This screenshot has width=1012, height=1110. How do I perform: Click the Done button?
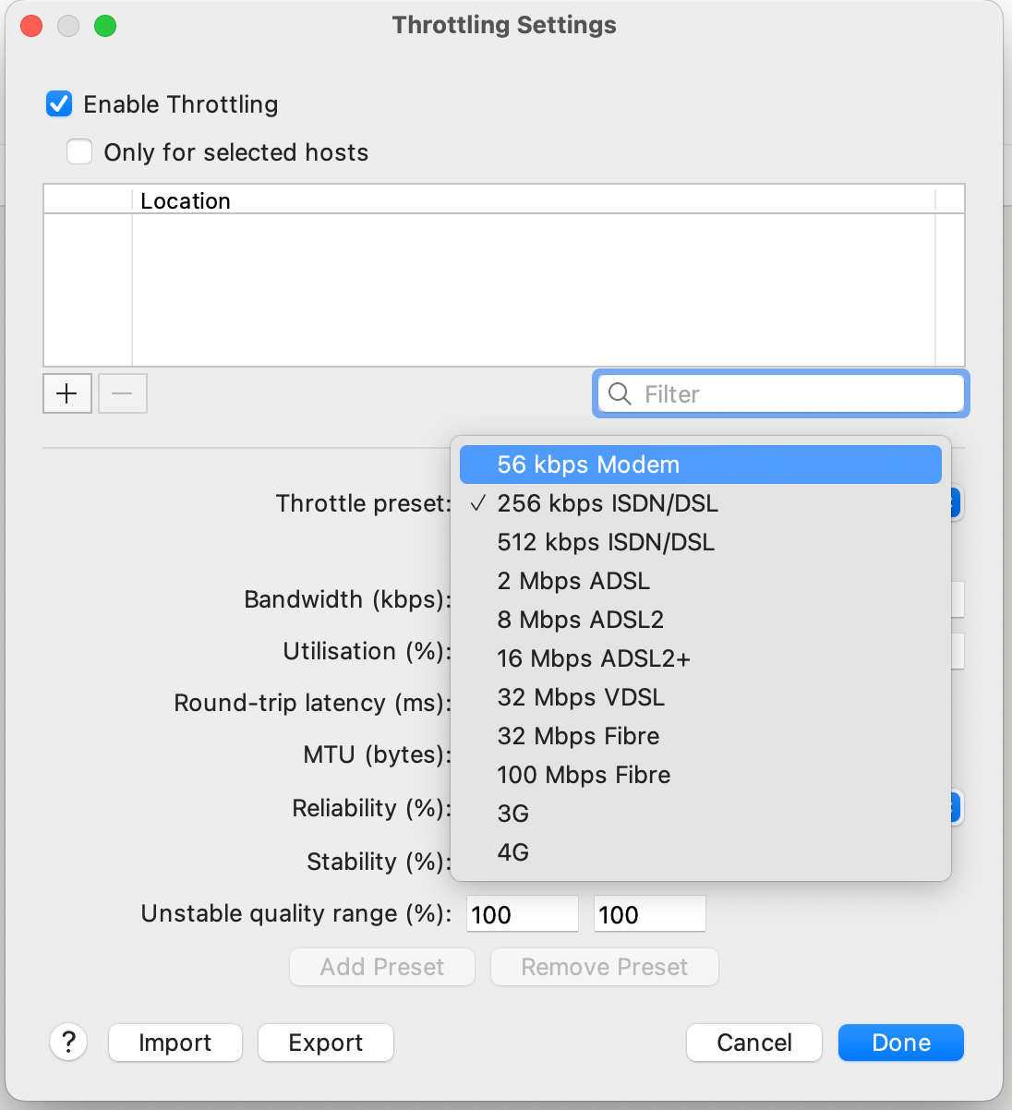[900, 1043]
